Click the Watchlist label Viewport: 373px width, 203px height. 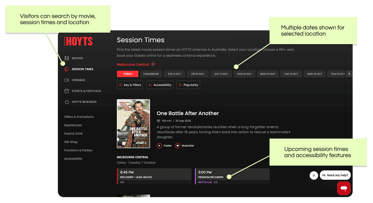[x=188, y=146]
